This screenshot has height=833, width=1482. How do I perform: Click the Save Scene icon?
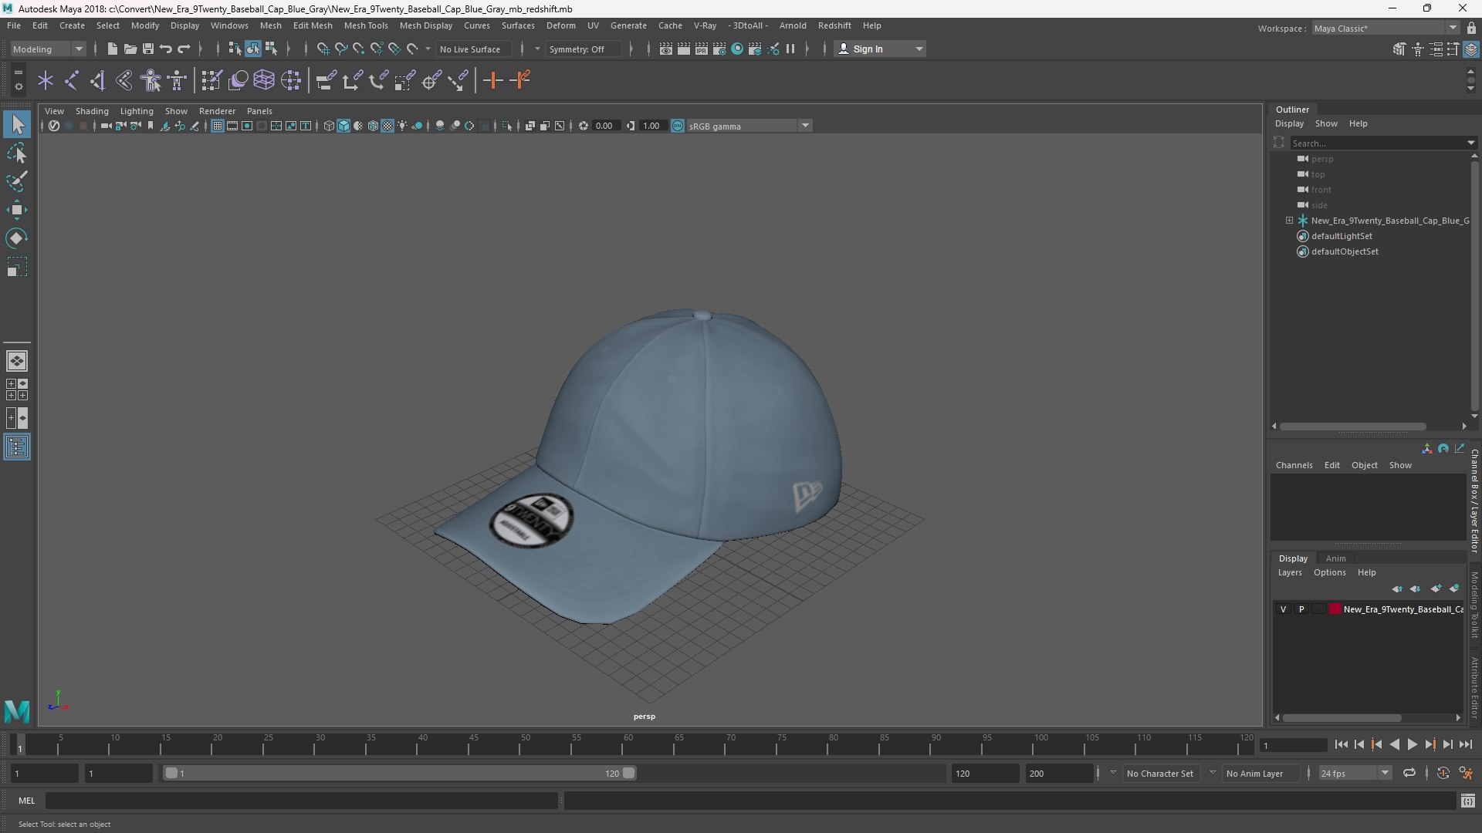tap(147, 49)
